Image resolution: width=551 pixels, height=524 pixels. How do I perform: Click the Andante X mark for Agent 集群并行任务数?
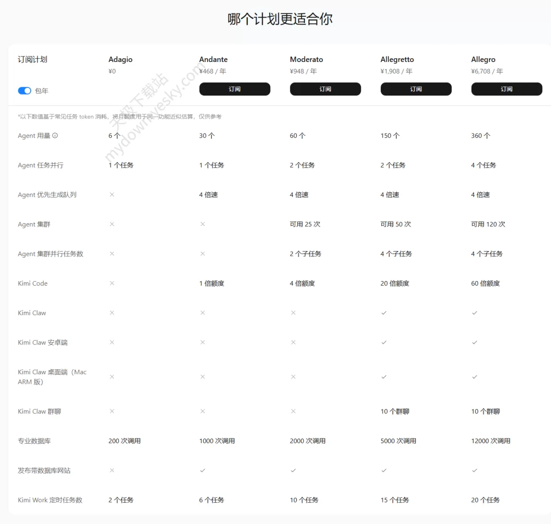202,254
